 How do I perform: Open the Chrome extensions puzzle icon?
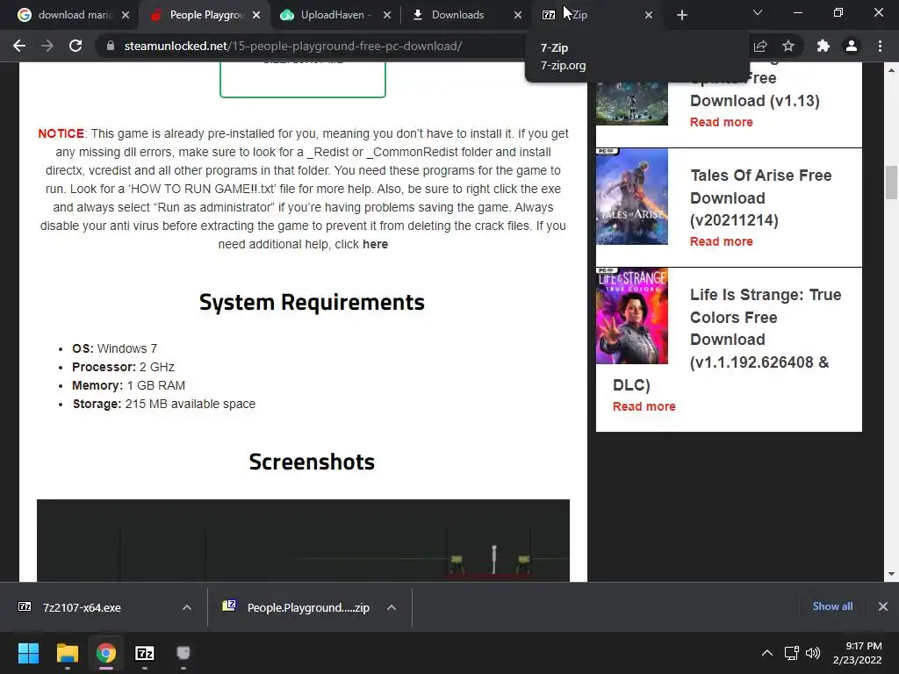tap(823, 46)
